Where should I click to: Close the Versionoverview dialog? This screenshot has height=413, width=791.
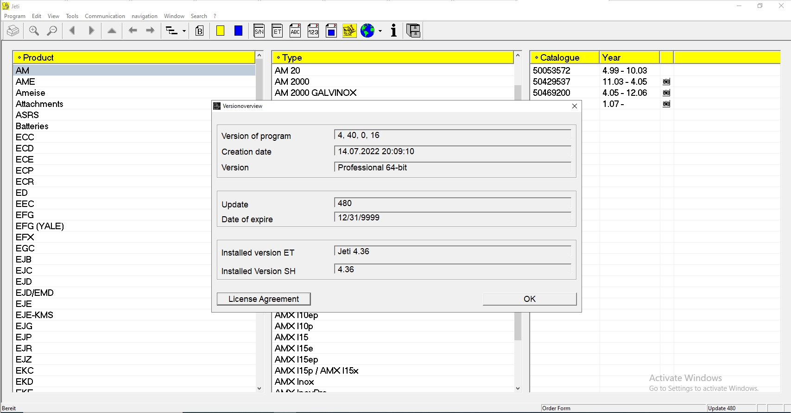[x=575, y=106]
